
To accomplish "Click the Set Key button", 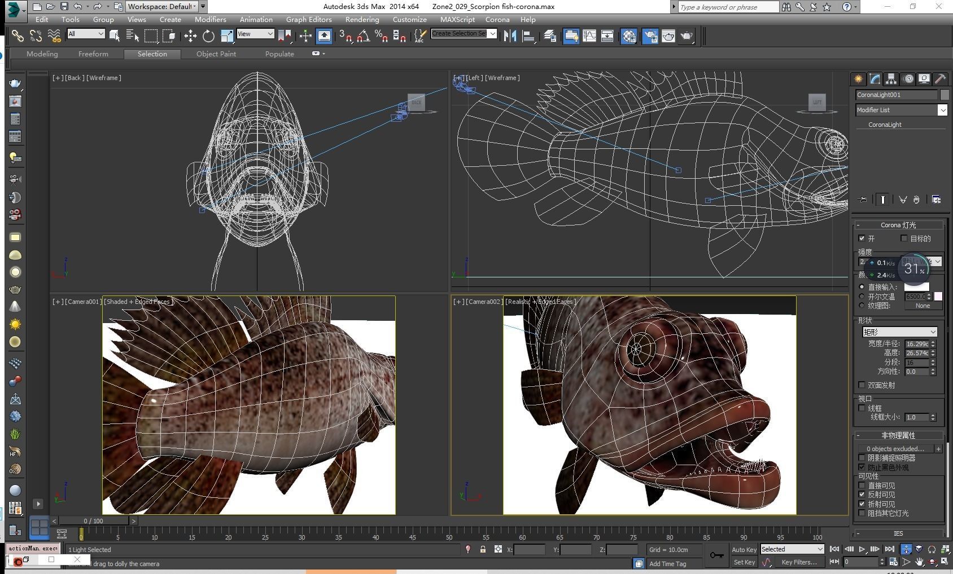I will click(x=744, y=562).
